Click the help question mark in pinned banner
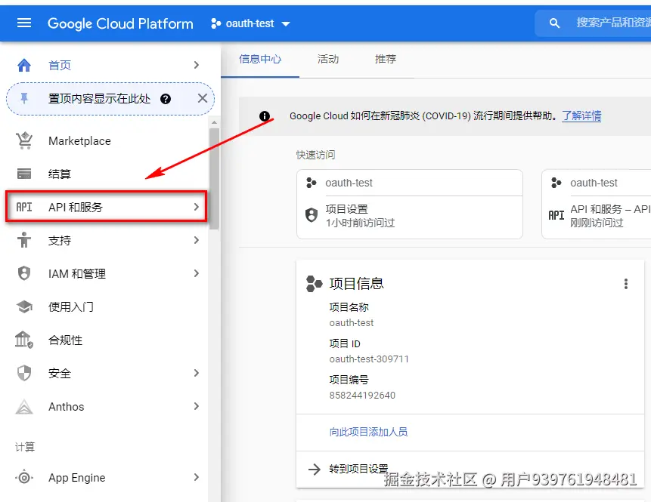 coord(166,99)
